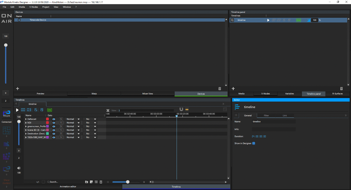Click the Name field in Editor

[274, 122]
